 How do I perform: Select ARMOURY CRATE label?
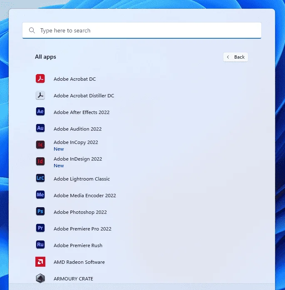73,279
